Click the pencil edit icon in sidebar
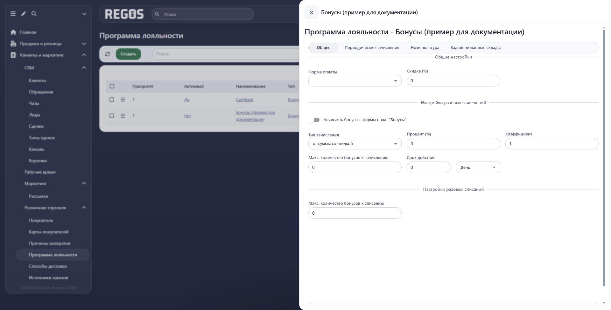The height and width of the screenshot is (310, 611). 24,14
